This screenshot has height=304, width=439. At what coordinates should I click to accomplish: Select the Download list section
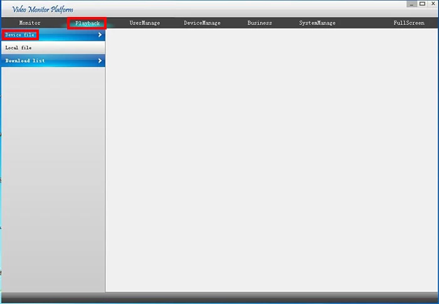(53, 60)
